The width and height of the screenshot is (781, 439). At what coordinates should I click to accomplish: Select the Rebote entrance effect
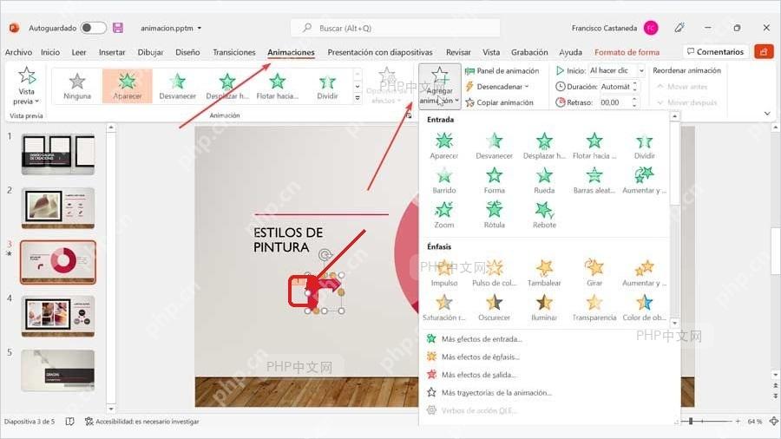click(544, 215)
